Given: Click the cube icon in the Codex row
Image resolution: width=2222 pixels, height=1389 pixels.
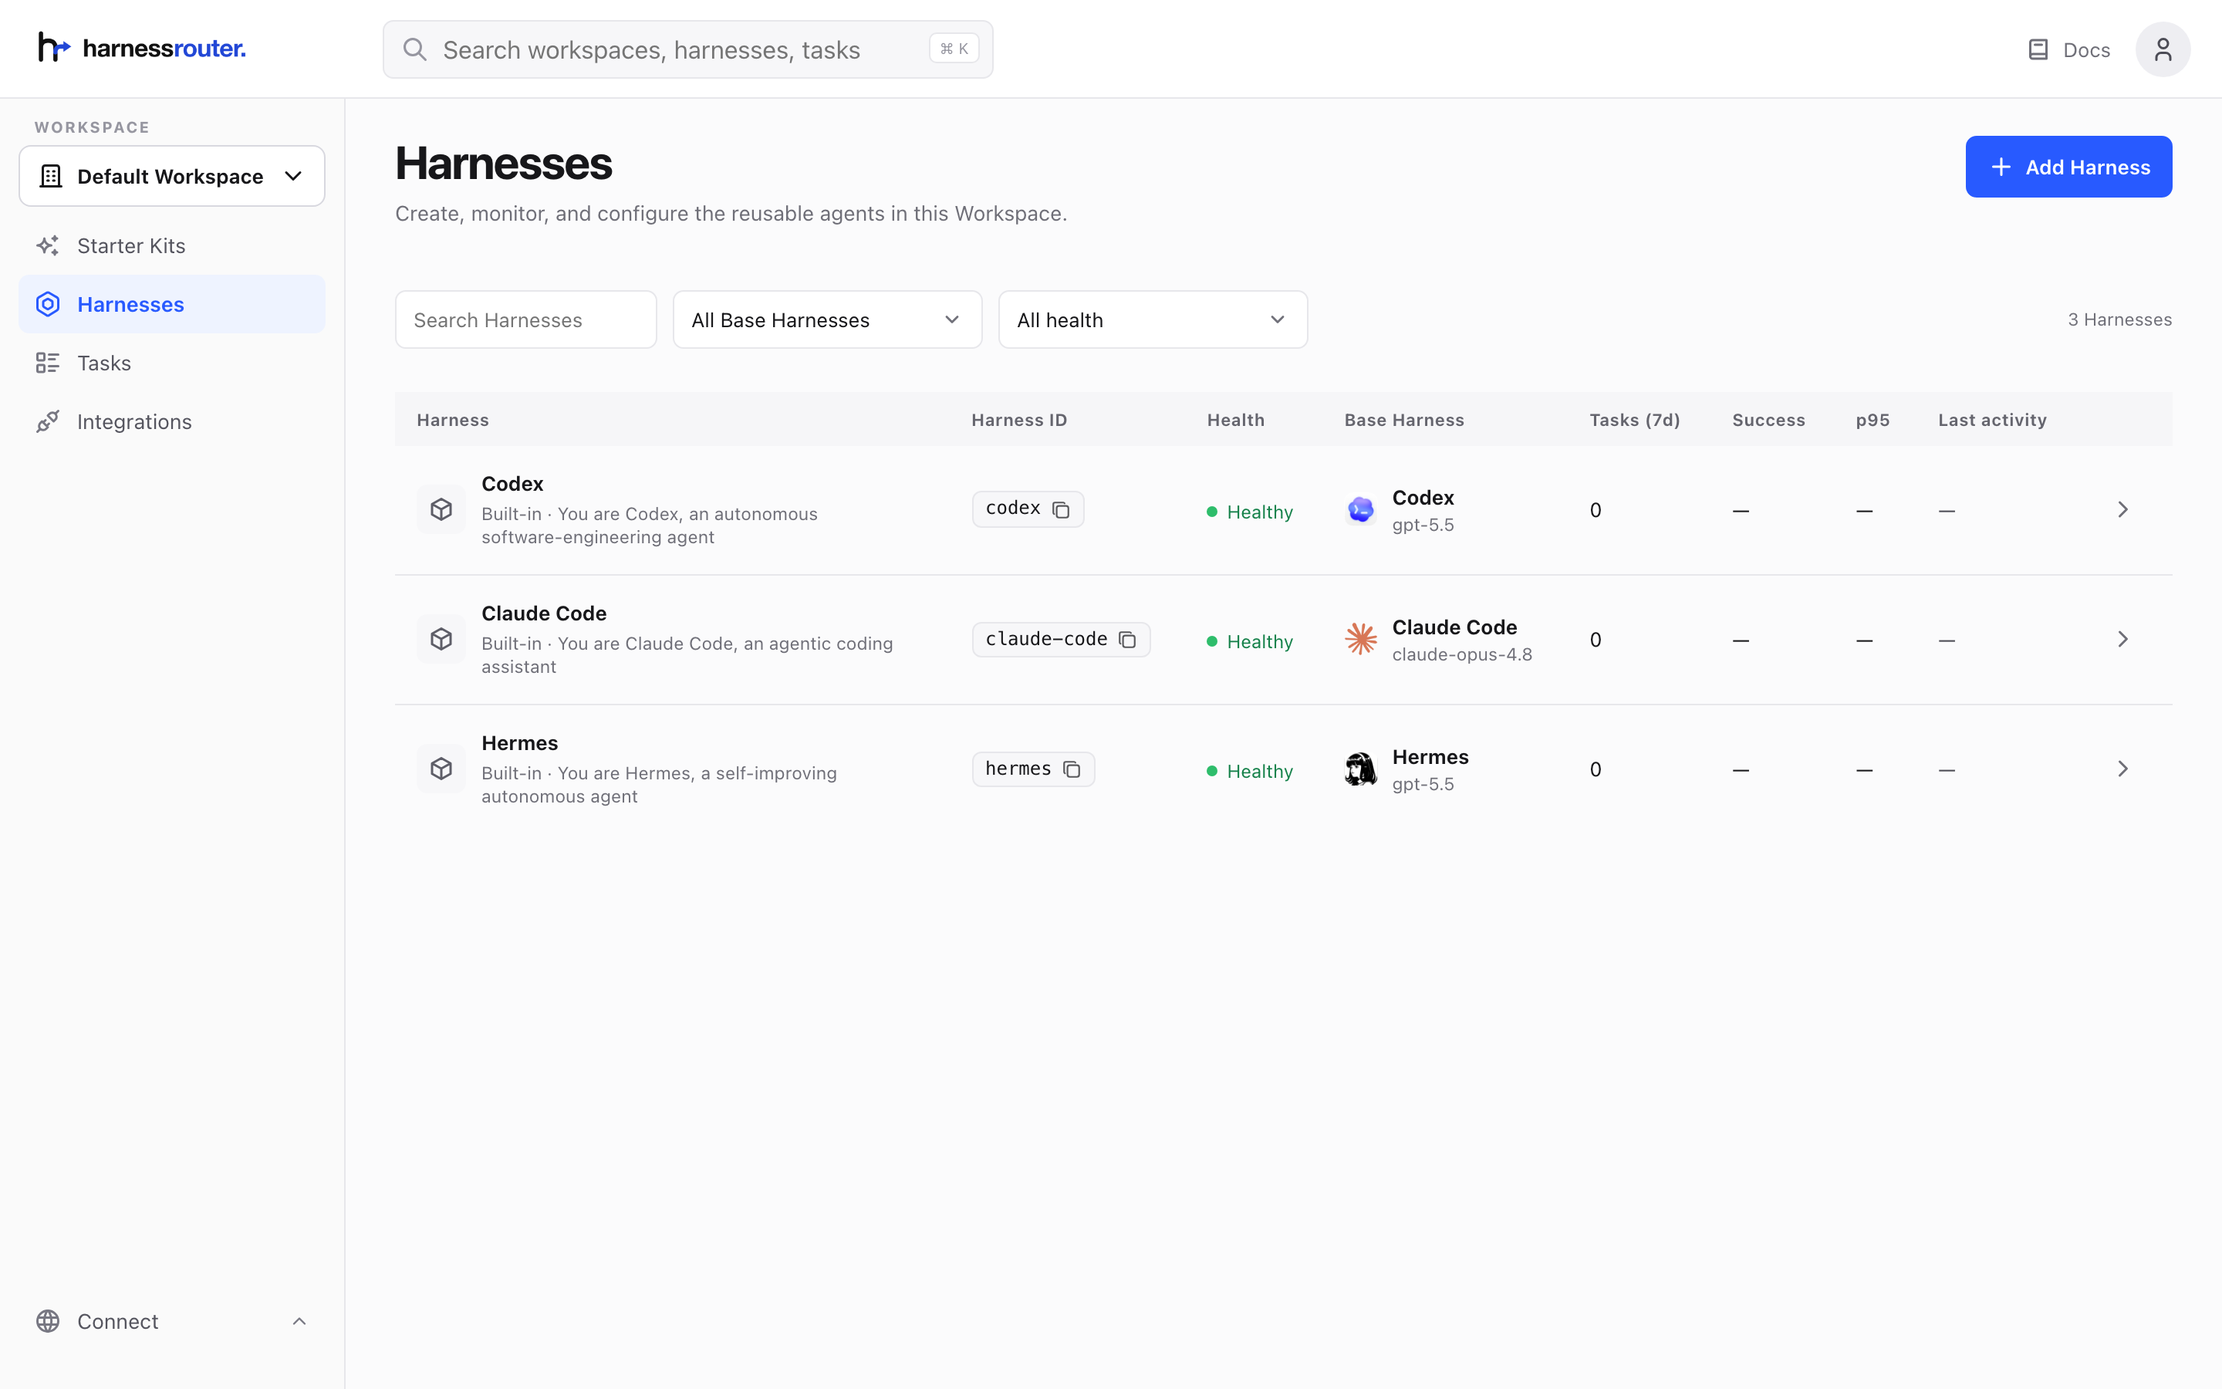Looking at the screenshot, I should coord(441,510).
